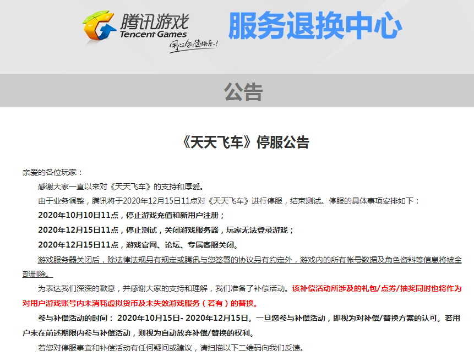
Task: Click the 腾讯游戏 Tencent Games wordmark
Action: [154, 26]
